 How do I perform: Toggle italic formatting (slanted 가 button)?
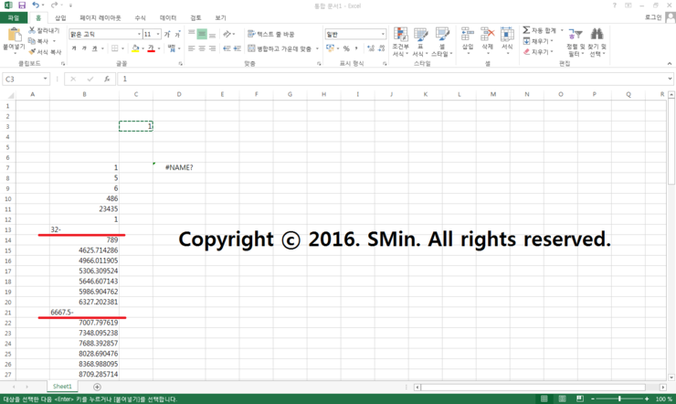point(84,48)
